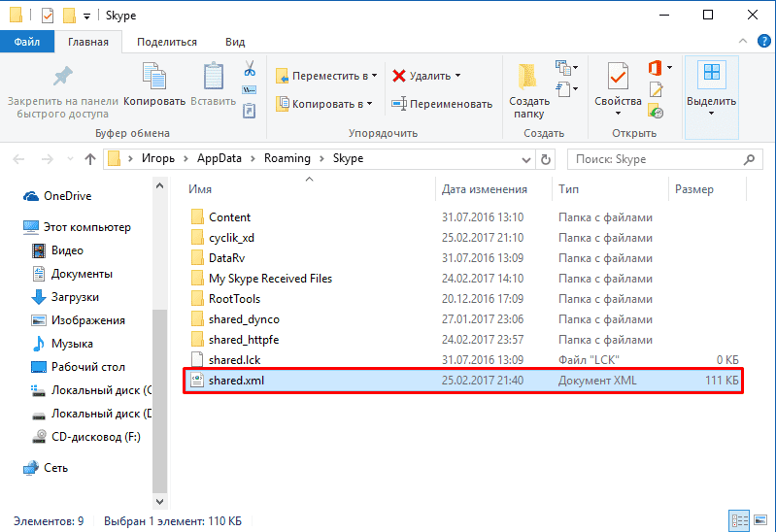The image size is (776, 532).
Task: Click New folder icon in title bar toolbar
Action: point(69,16)
